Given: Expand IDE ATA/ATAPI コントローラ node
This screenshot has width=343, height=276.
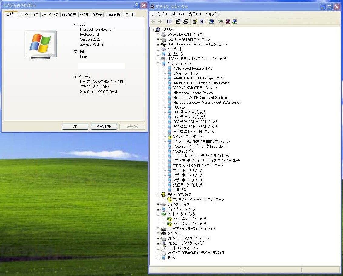Looking at the screenshot, I should pyautogui.click(x=158, y=39).
